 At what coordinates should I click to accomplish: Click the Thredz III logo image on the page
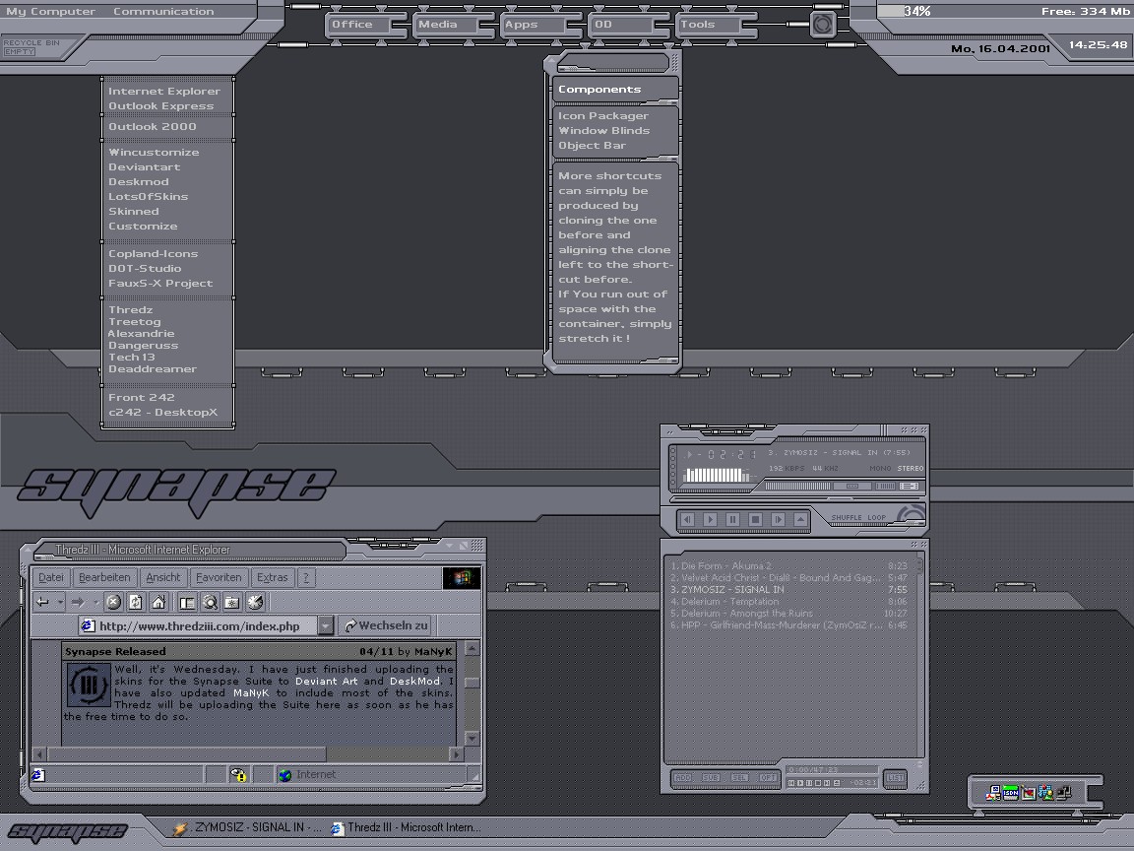pos(89,685)
